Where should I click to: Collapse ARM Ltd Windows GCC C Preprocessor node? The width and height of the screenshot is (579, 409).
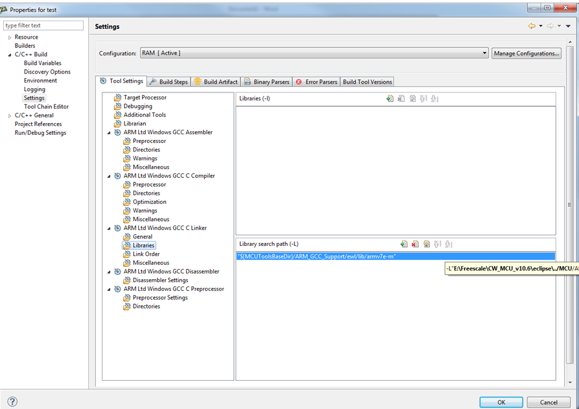109,289
